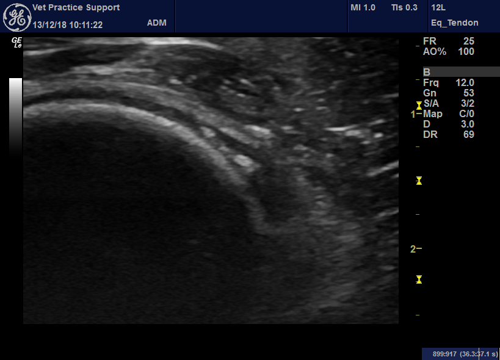Click the Eq_Tendon preset label
Screen dimensions: 500x360
[455, 23]
